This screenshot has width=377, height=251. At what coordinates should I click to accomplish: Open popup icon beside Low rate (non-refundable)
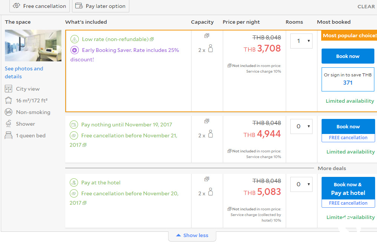pos(152,40)
